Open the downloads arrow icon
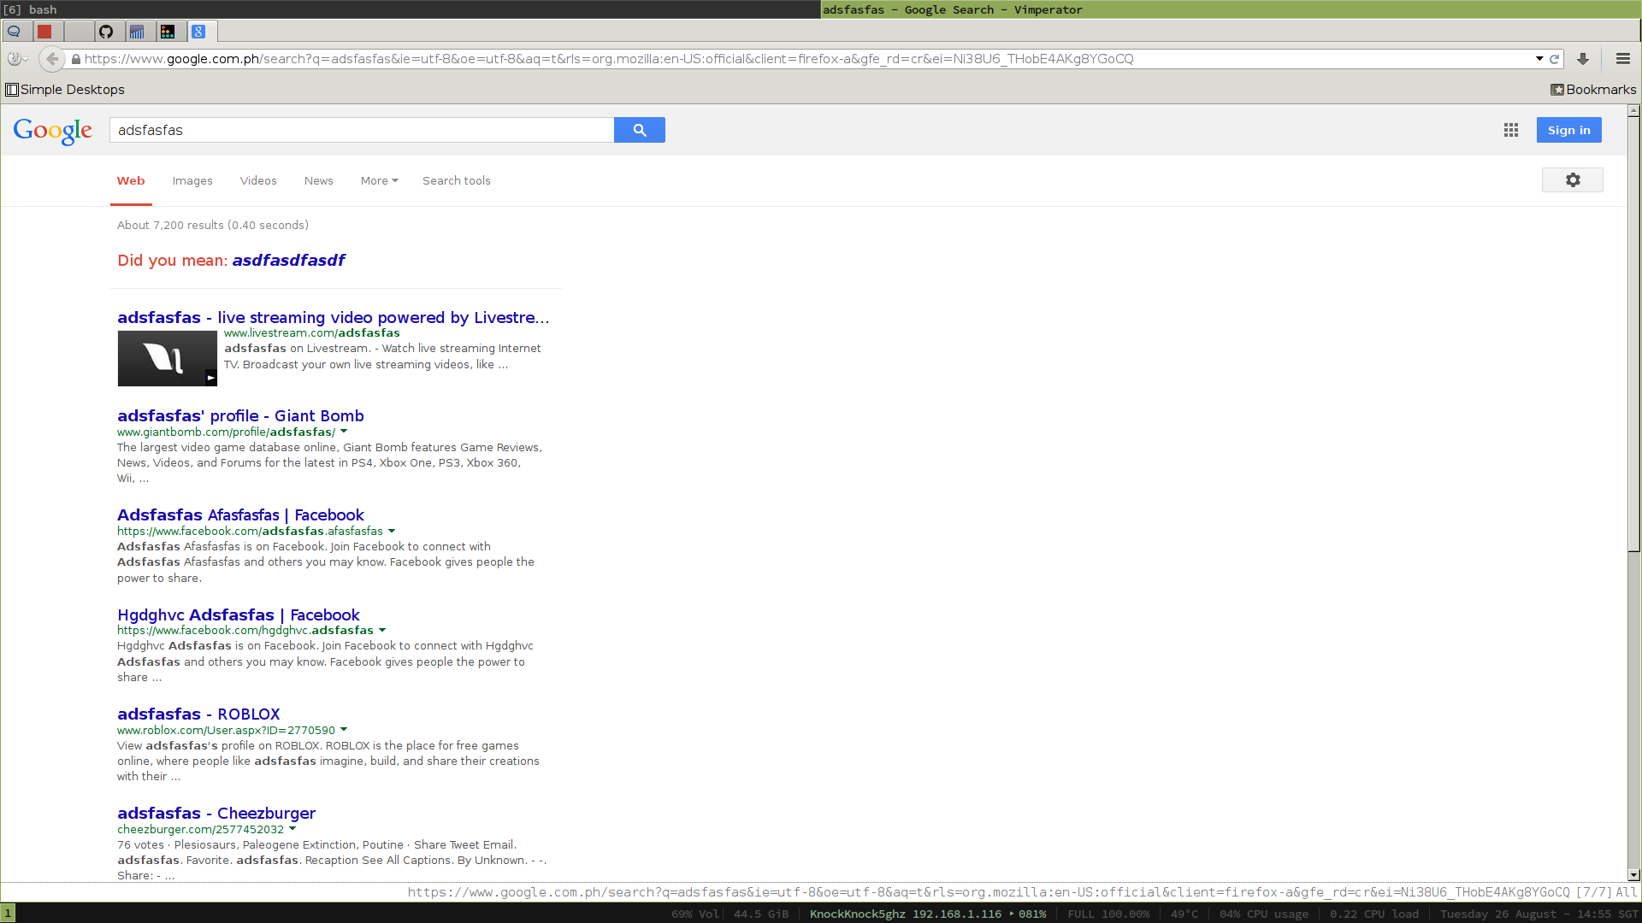1642x923 pixels. tap(1583, 59)
